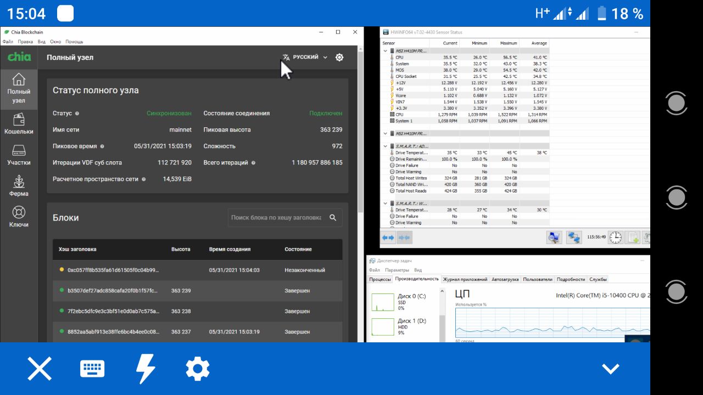Open Помощь menu in Chia
The width and height of the screenshot is (703, 395).
click(75, 42)
